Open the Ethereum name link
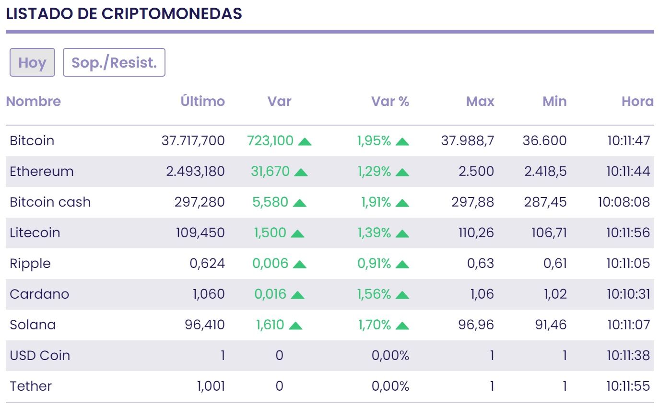The image size is (659, 407). click(42, 171)
